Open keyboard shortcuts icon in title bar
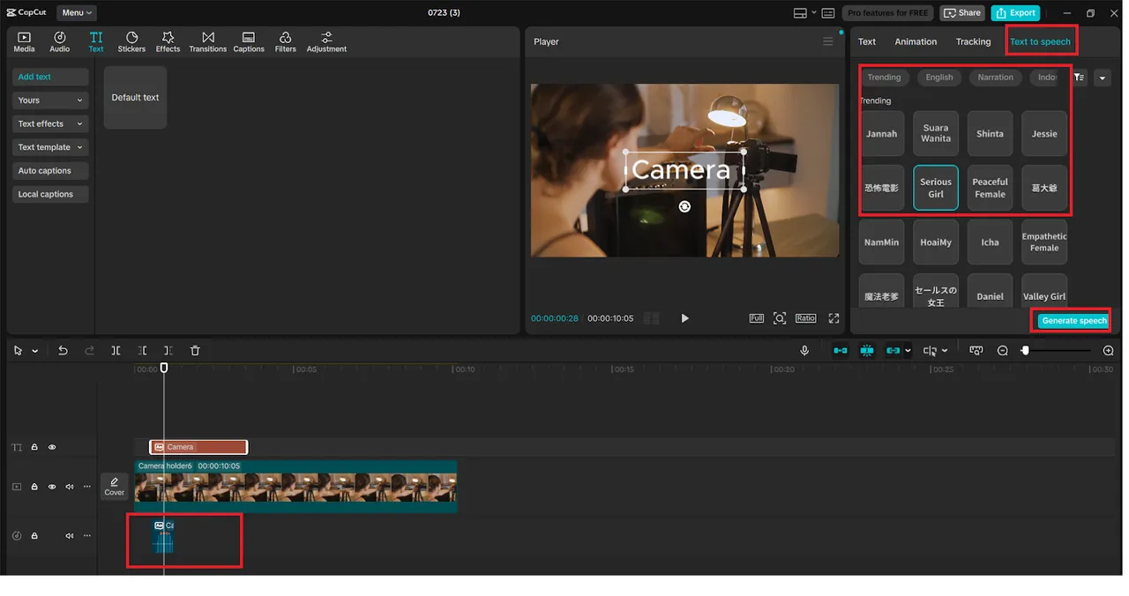Viewport: 1129px width, 596px height. [x=828, y=13]
